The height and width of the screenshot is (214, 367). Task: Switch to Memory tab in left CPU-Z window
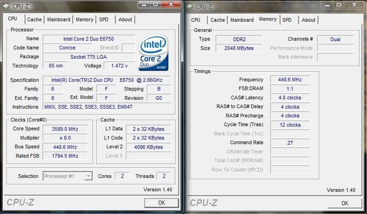tap(85, 20)
